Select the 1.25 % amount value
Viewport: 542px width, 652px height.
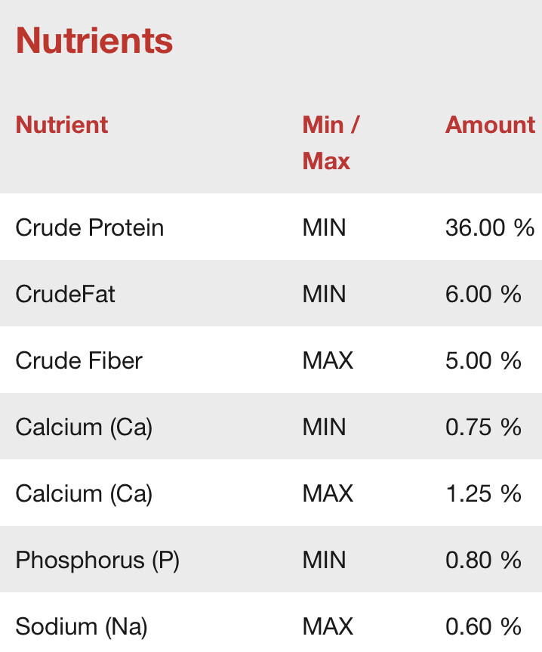(x=483, y=493)
